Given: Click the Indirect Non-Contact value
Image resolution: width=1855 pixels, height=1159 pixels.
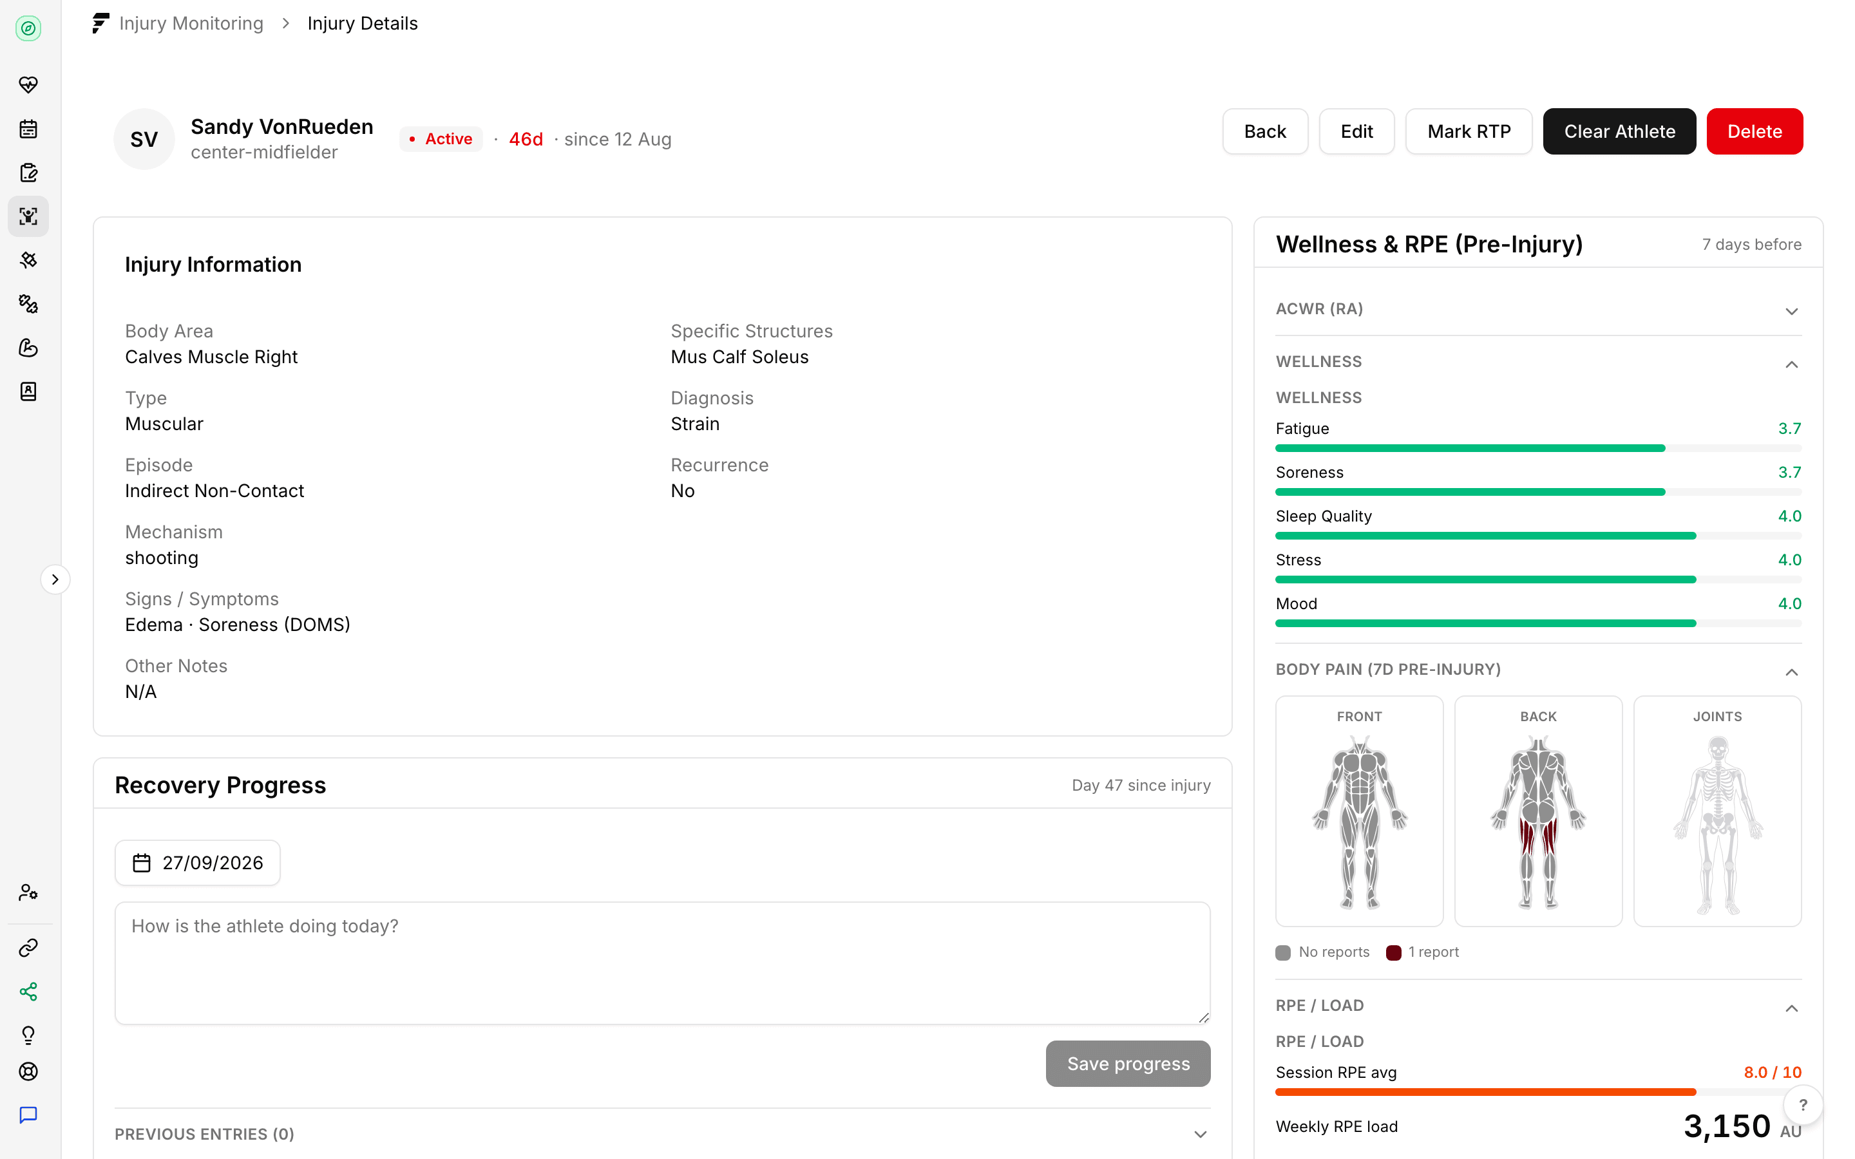Looking at the screenshot, I should [x=214, y=491].
